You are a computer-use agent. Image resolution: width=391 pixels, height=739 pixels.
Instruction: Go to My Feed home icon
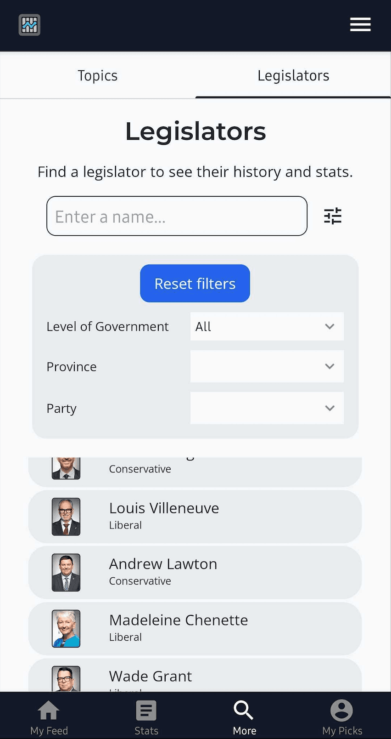49,711
